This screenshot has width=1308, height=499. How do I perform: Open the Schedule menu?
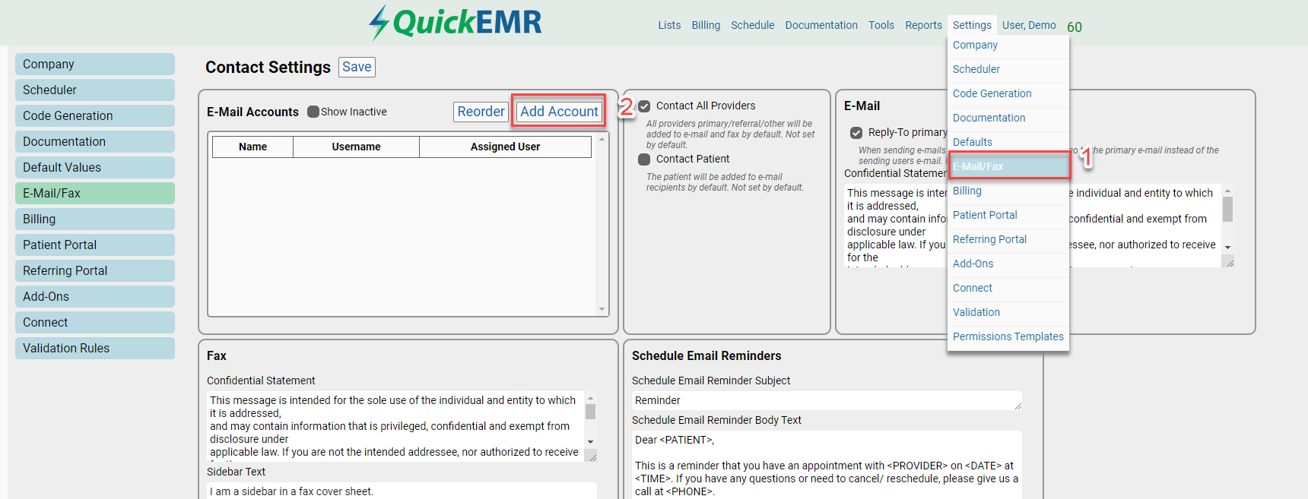[752, 25]
